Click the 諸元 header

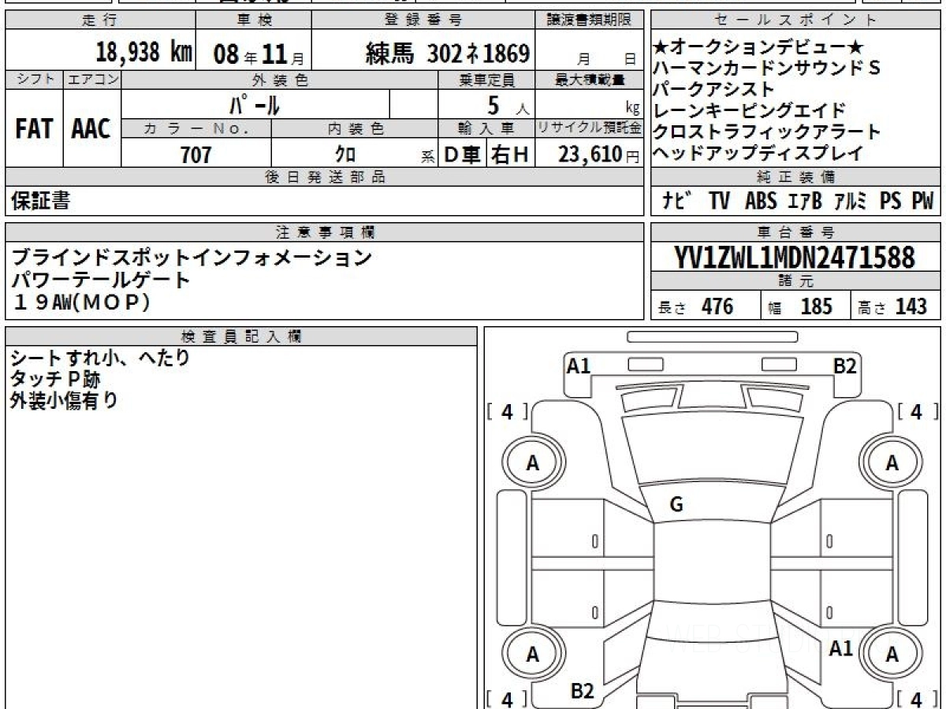[795, 281]
